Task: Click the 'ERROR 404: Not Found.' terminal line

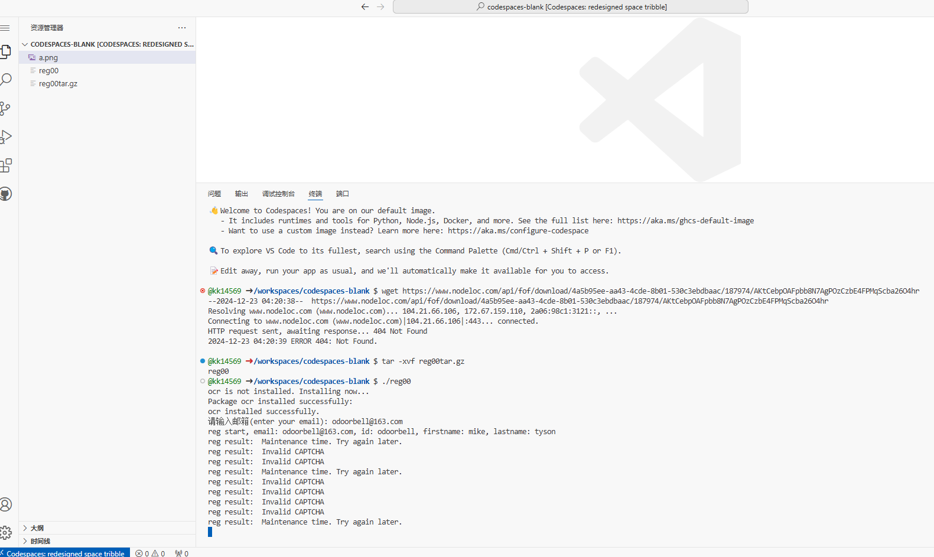Action: point(292,341)
